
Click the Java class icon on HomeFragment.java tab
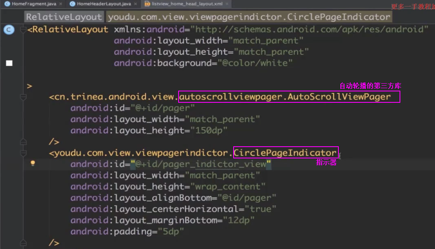pos(7,4)
